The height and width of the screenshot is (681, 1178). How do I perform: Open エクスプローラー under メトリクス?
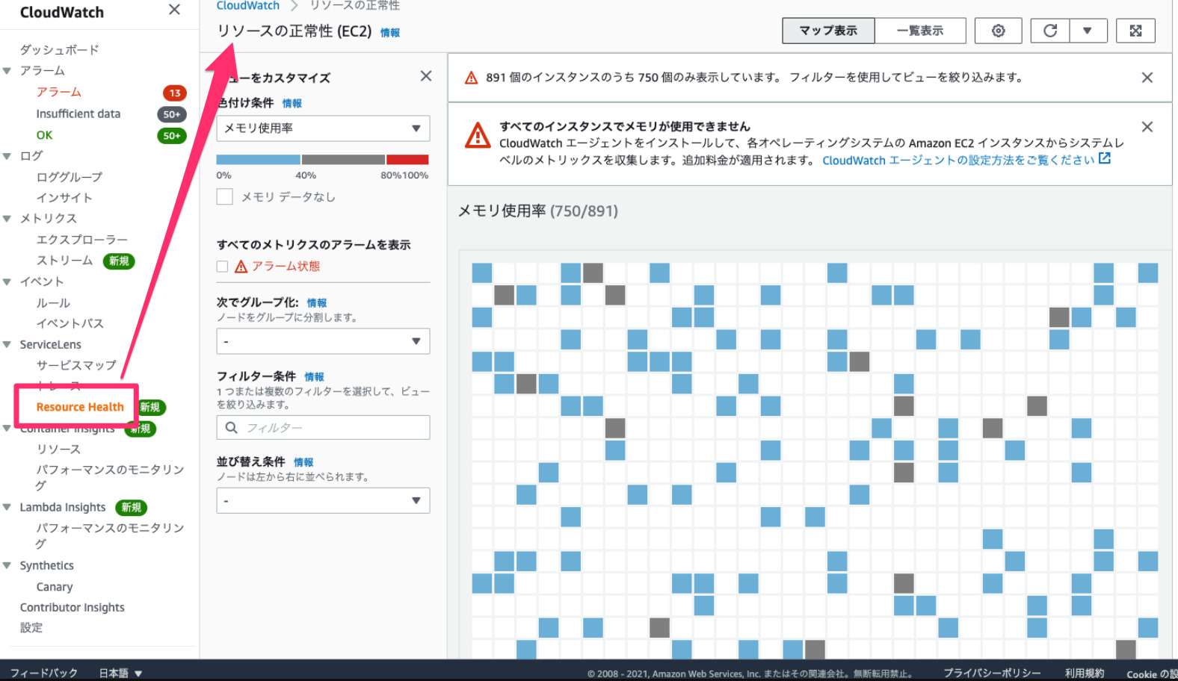(x=81, y=240)
